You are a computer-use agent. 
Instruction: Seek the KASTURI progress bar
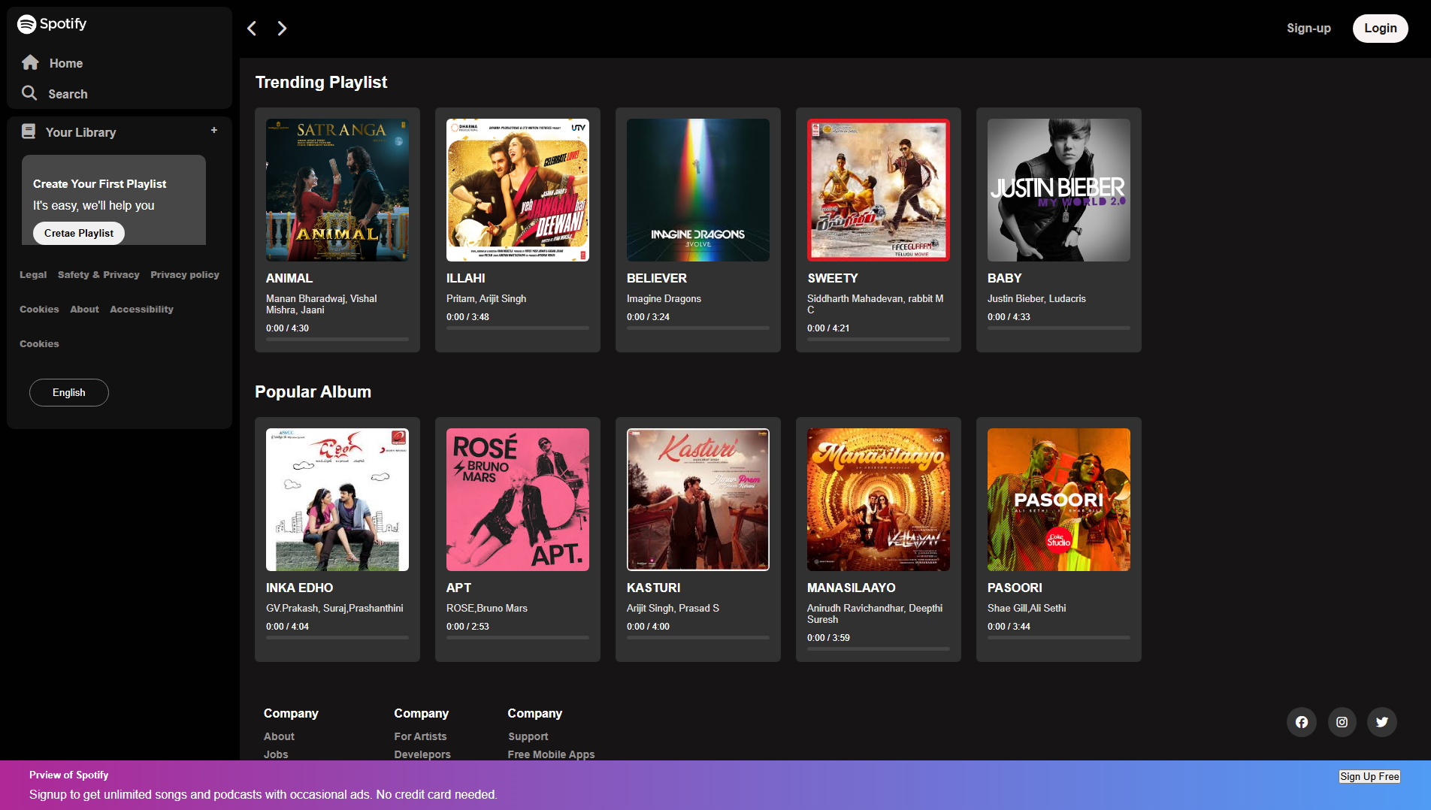[x=698, y=638]
